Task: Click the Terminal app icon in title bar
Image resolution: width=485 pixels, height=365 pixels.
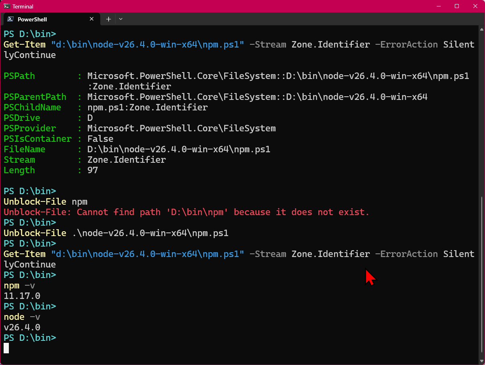Action: [7, 6]
